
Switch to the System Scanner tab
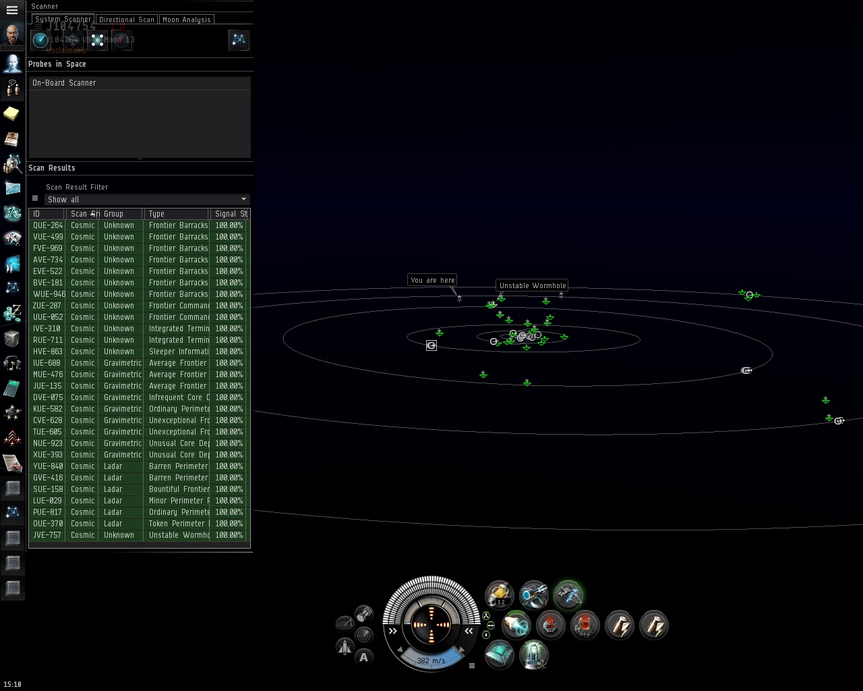(63, 20)
